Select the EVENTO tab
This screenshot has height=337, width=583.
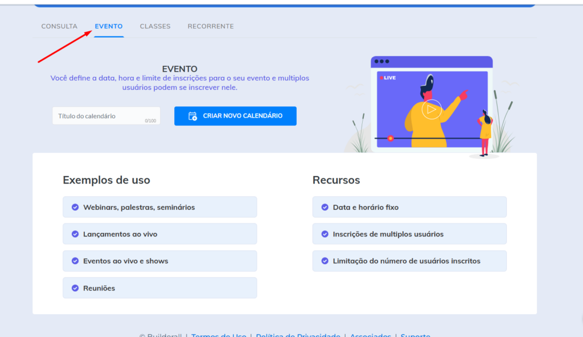[109, 26]
